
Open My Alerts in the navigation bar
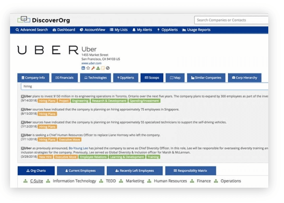coord(142,30)
